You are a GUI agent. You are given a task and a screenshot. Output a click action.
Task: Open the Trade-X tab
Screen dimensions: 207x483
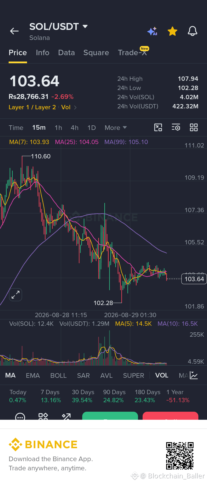133,53
